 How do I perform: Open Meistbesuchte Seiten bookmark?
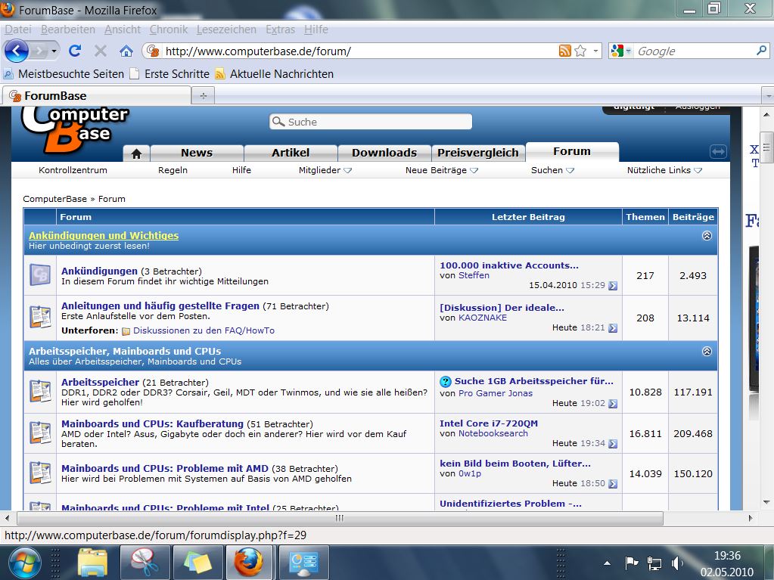64,74
